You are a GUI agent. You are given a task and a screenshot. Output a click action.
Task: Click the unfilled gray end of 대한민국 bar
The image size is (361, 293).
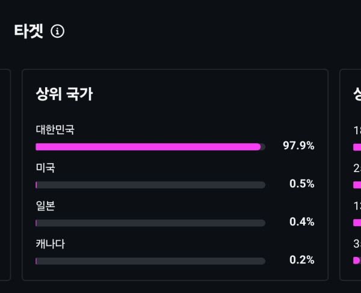tap(263, 147)
